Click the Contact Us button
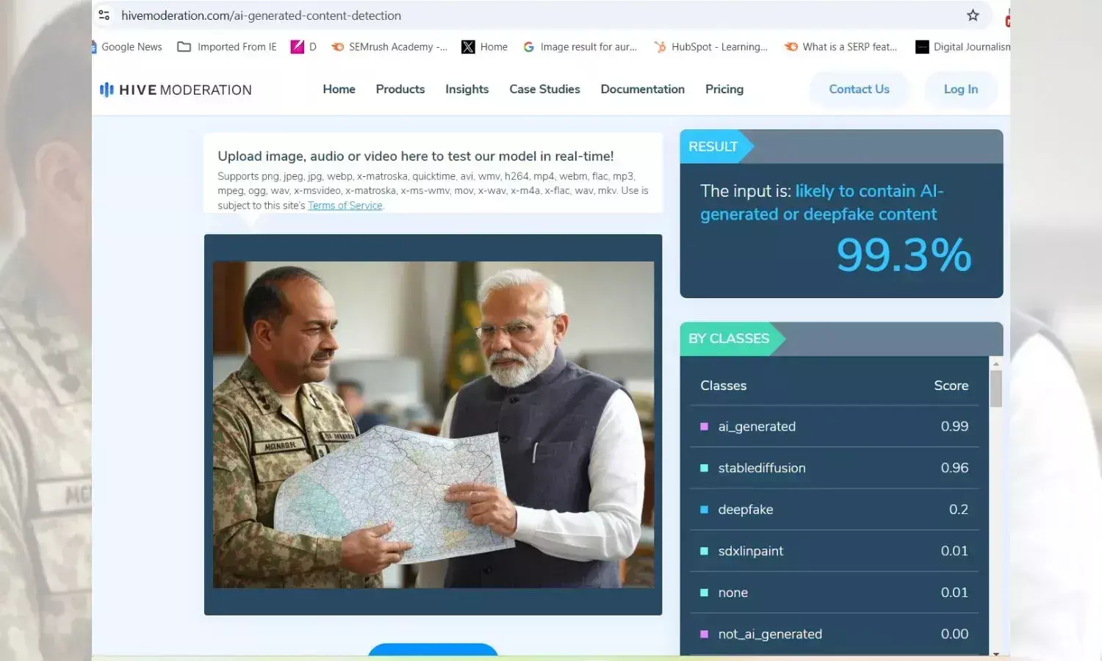Screen dimensions: 1102x661 point(859,90)
